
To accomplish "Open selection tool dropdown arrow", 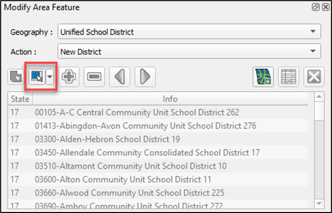I will 50,77.
